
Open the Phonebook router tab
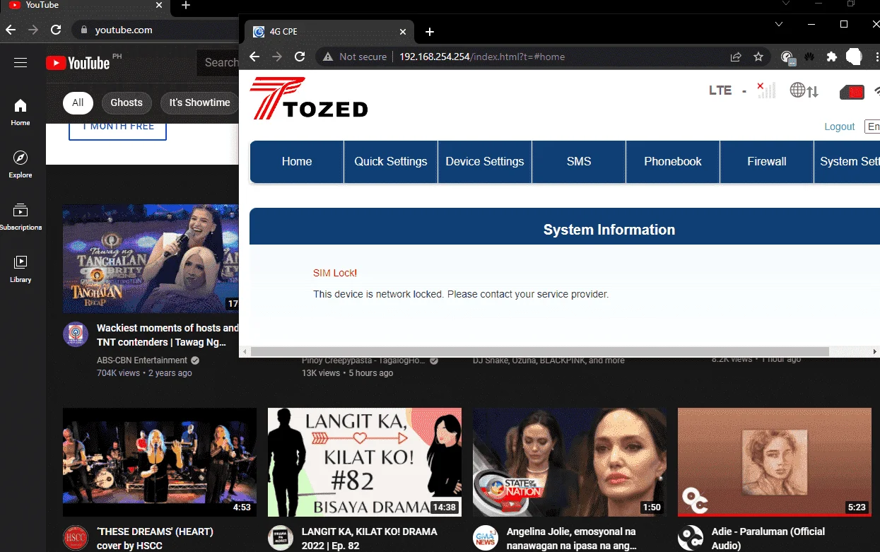(673, 161)
